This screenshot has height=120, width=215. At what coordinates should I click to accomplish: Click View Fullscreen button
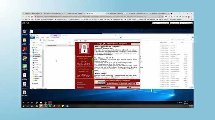tap(175, 23)
